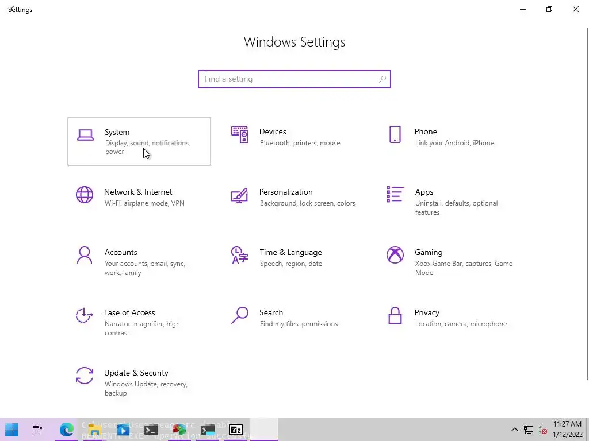Click the Find a setting search field
The height and width of the screenshot is (441, 589).
[x=294, y=79]
